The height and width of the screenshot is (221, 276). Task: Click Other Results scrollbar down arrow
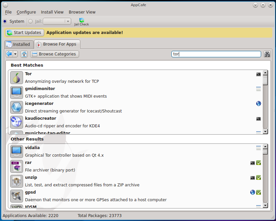(265, 205)
